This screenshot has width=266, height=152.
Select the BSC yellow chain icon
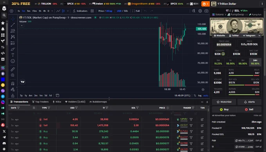click(3, 85)
